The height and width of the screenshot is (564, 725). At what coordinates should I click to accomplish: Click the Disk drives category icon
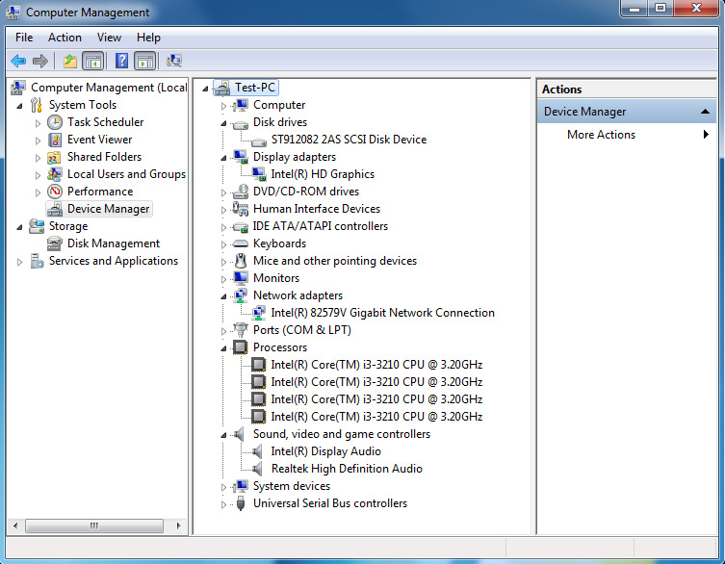(241, 124)
